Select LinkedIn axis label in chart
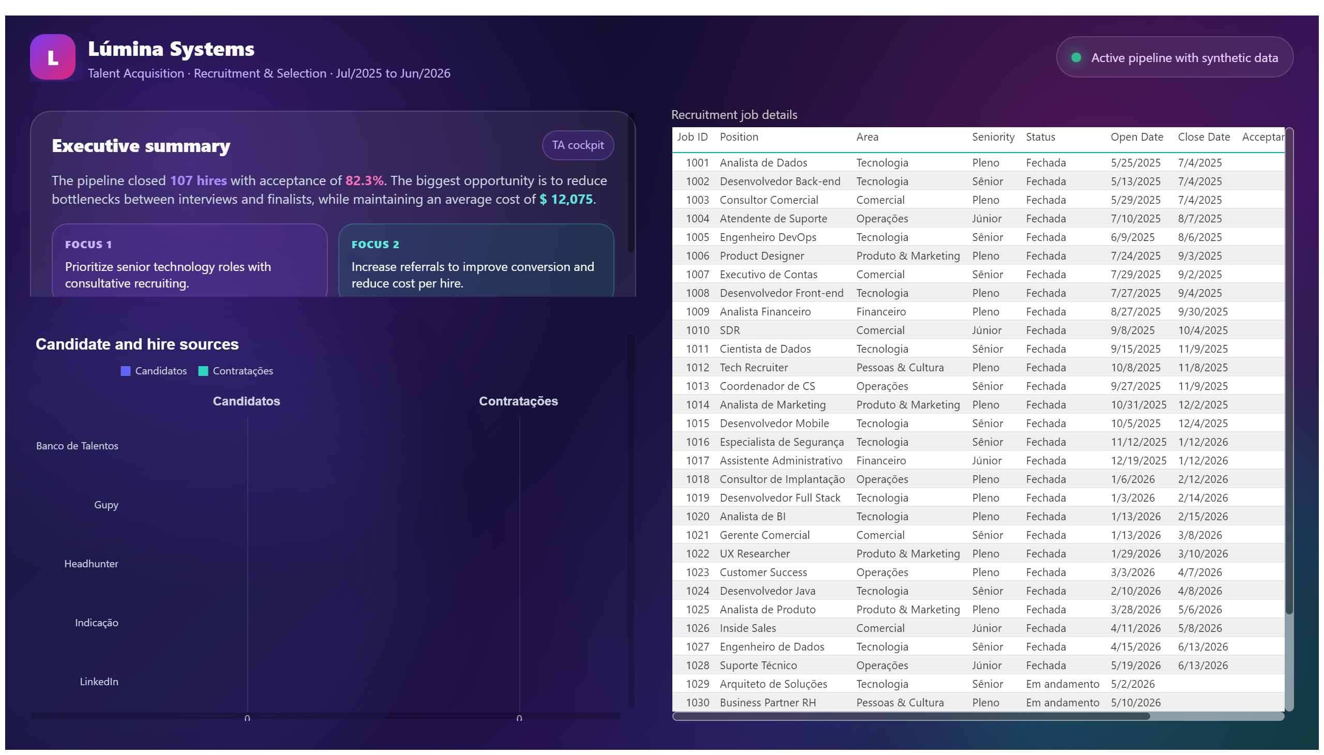 coord(99,682)
